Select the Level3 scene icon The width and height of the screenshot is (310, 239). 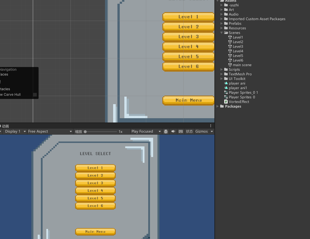click(x=230, y=46)
